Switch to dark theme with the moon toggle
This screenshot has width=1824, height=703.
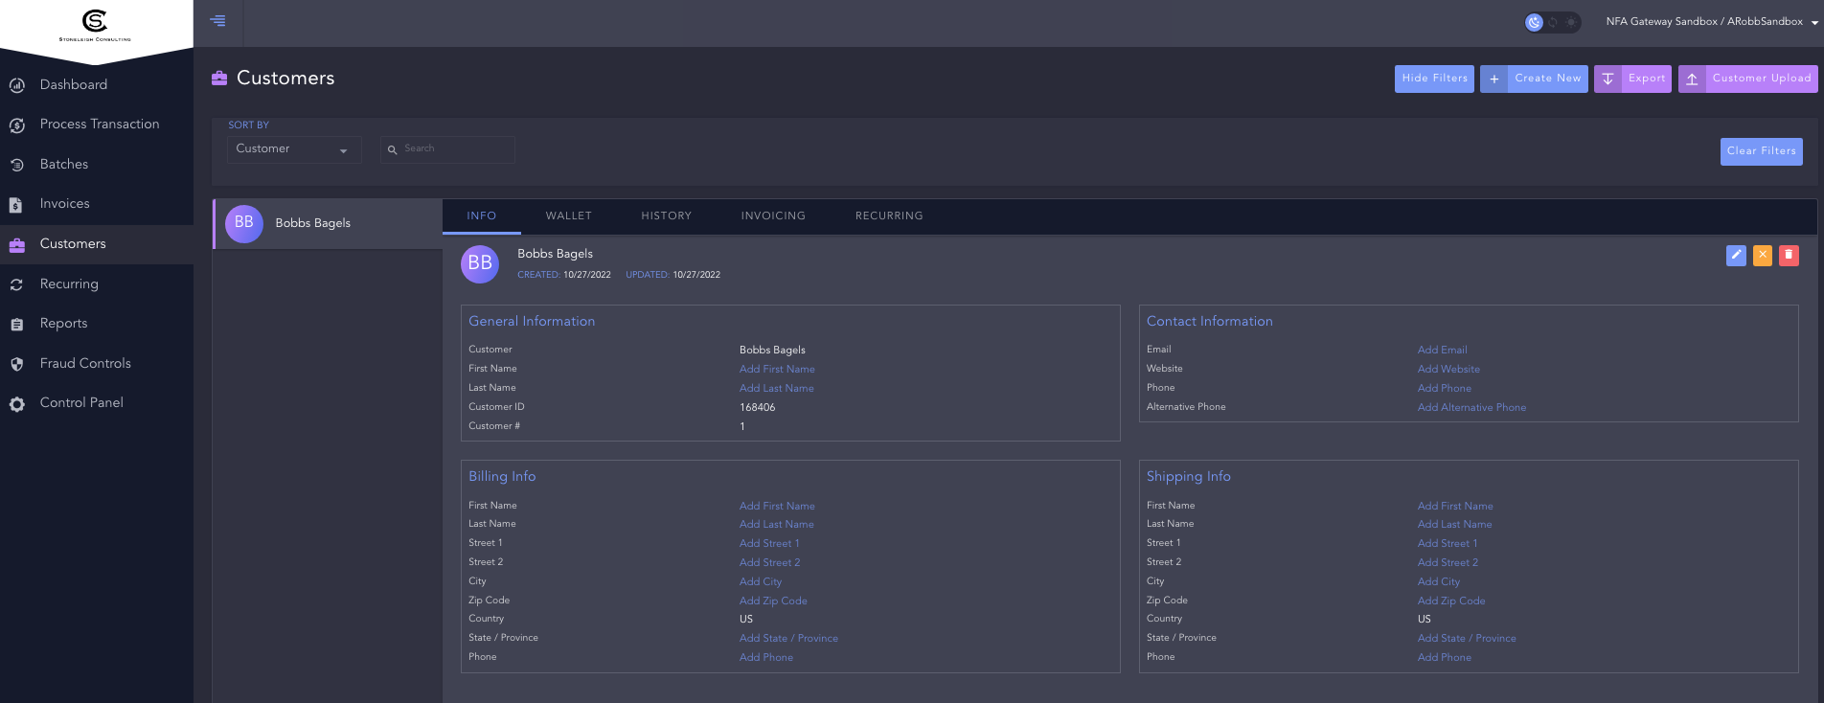point(1535,22)
